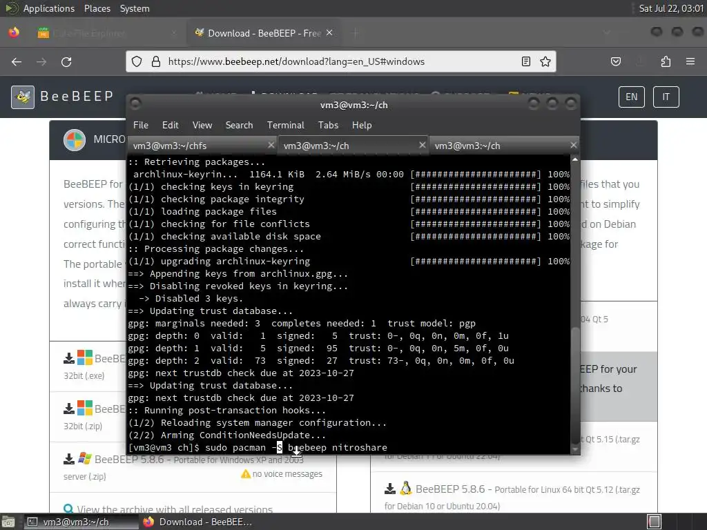Switch to vm3@vm3:~/ch taskbar window
Viewport: 707px width, 530px height.
pyautogui.click(x=81, y=522)
